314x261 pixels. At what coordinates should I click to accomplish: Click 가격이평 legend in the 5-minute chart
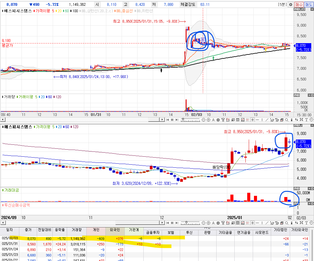pyautogui.click(x=43, y=11)
